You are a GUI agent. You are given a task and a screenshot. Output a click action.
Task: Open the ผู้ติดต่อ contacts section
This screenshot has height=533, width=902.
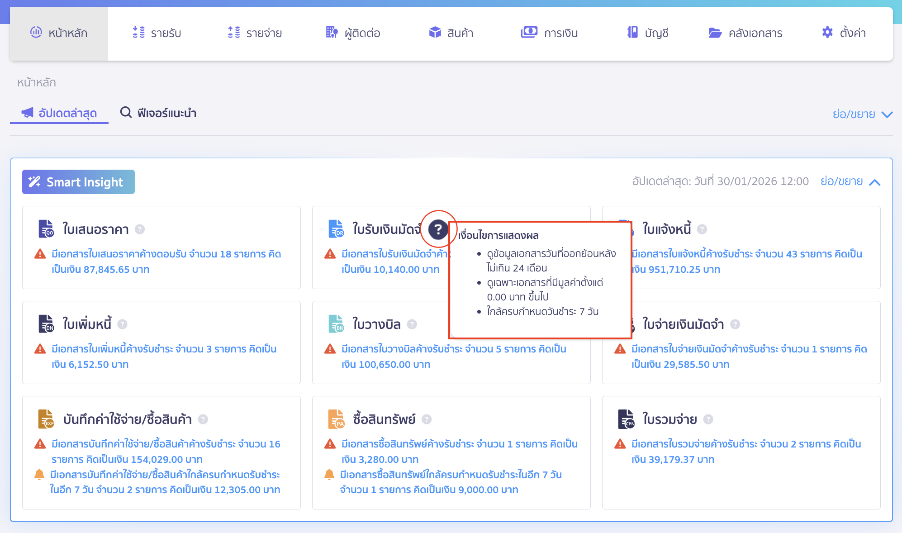pyautogui.click(x=331, y=33)
